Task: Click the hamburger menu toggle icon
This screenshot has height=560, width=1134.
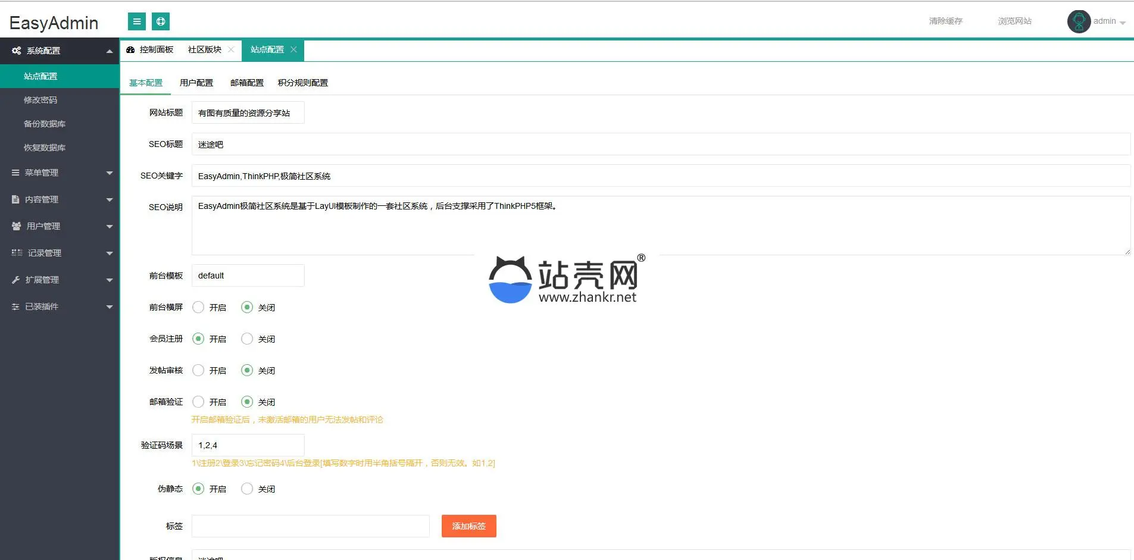Action: [x=136, y=21]
